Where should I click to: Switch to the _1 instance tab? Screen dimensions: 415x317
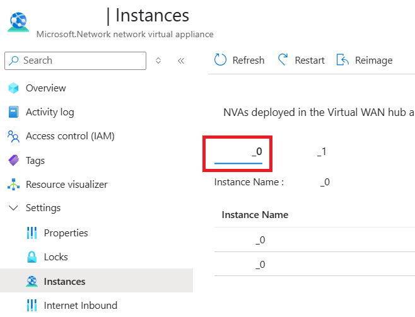pos(322,152)
